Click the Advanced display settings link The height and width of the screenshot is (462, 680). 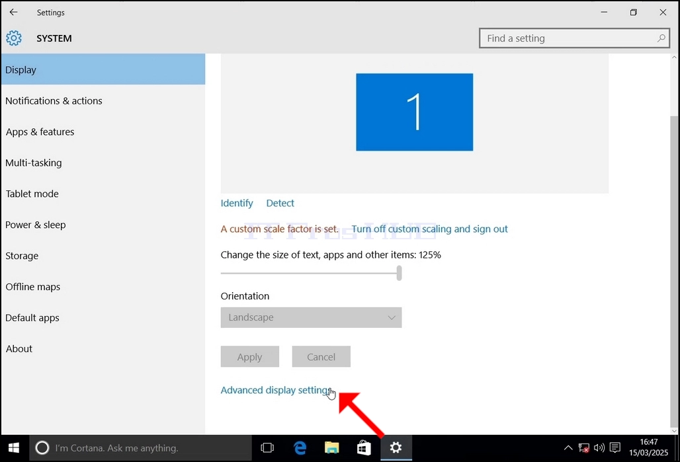pos(276,390)
